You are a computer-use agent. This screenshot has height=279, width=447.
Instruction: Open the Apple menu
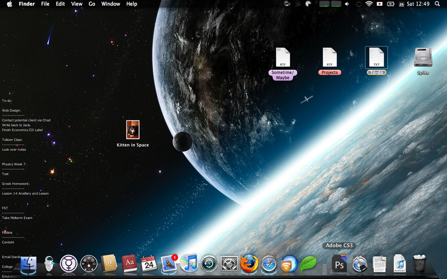[9, 4]
